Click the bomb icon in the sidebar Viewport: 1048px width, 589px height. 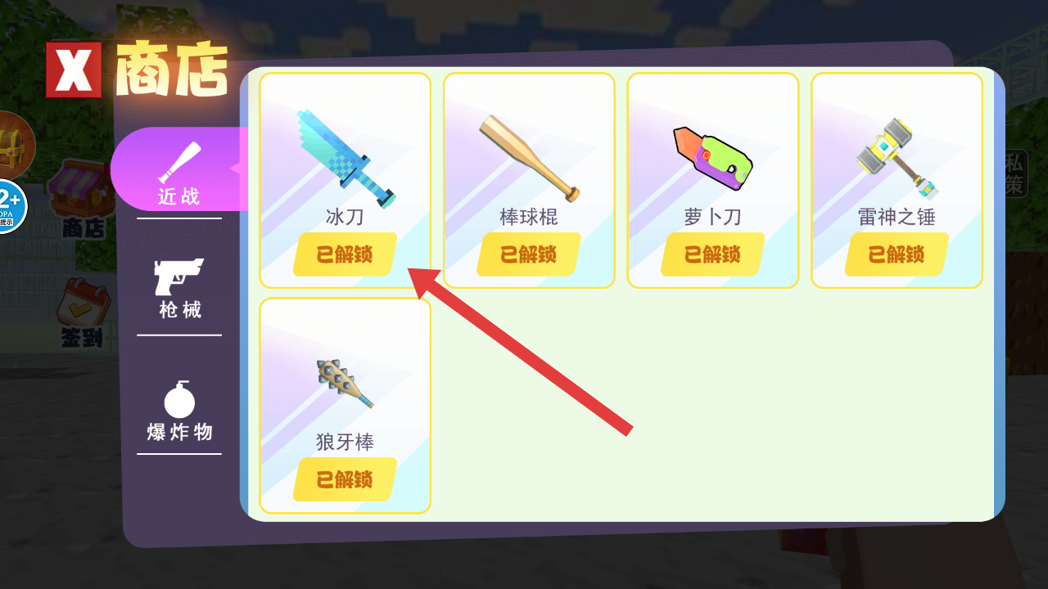[x=179, y=398]
